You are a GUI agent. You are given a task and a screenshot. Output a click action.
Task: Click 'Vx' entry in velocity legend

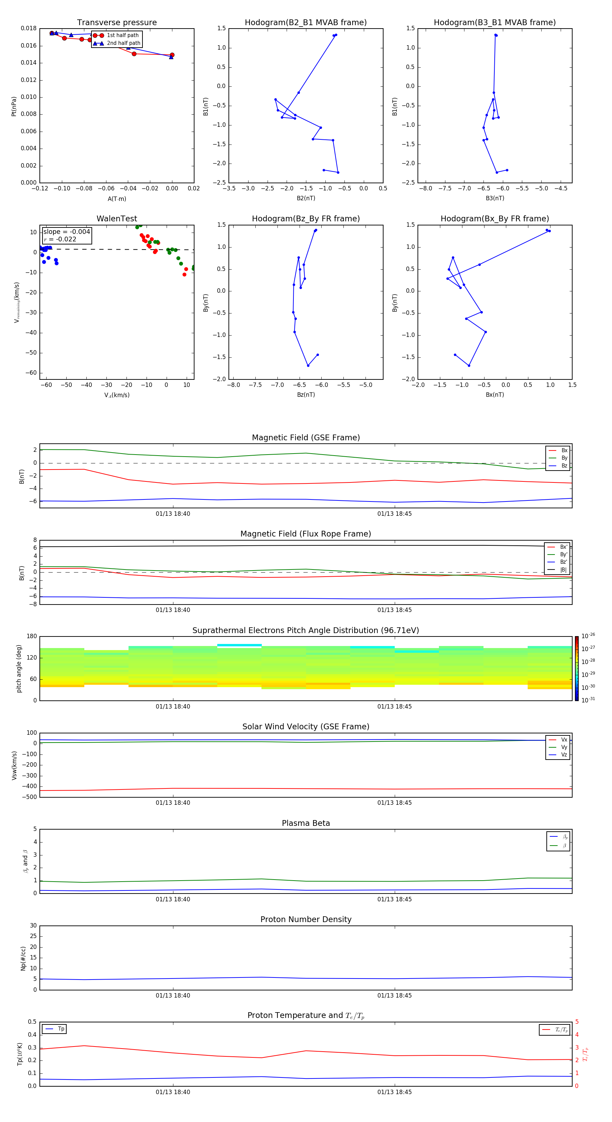click(558, 740)
